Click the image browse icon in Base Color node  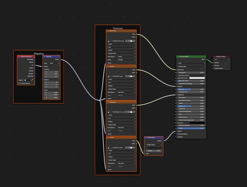point(109,41)
